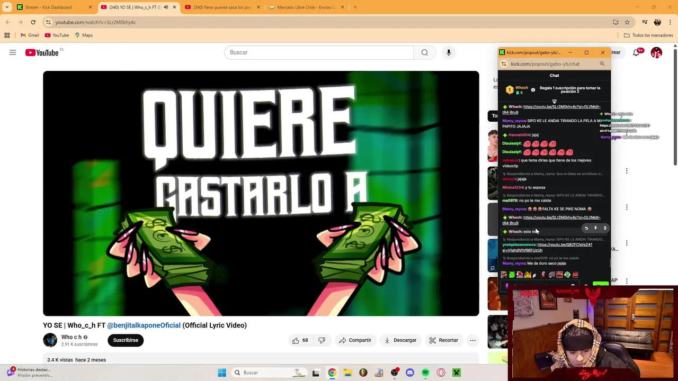Open FL Studio from the taskbar
Viewport: 678px width, 381px height.
pos(363,373)
